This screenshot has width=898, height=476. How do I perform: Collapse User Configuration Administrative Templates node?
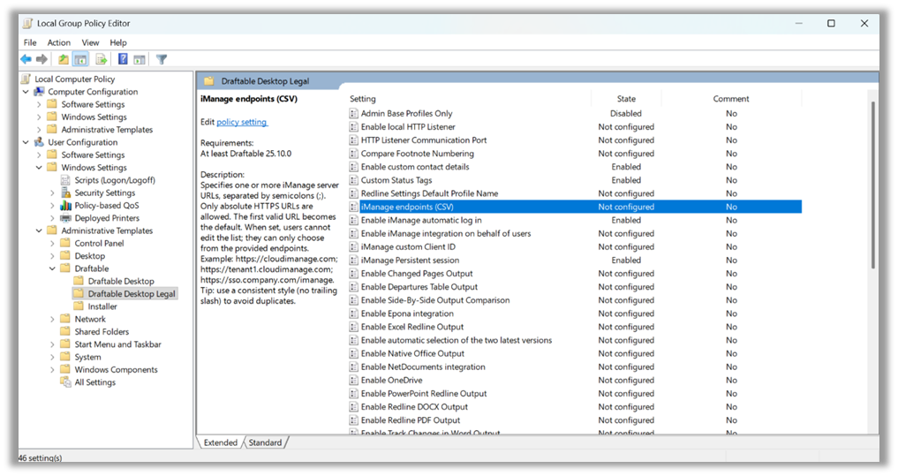tap(39, 230)
